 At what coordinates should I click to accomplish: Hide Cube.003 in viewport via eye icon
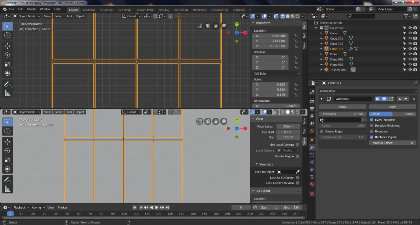(x=410, y=49)
